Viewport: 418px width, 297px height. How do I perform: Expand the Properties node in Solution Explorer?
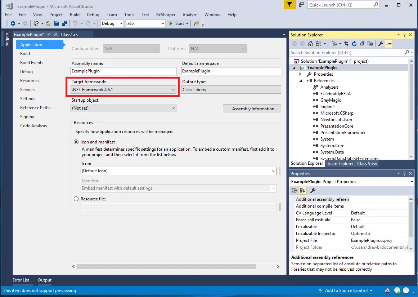pyautogui.click(x=300, y=74)
